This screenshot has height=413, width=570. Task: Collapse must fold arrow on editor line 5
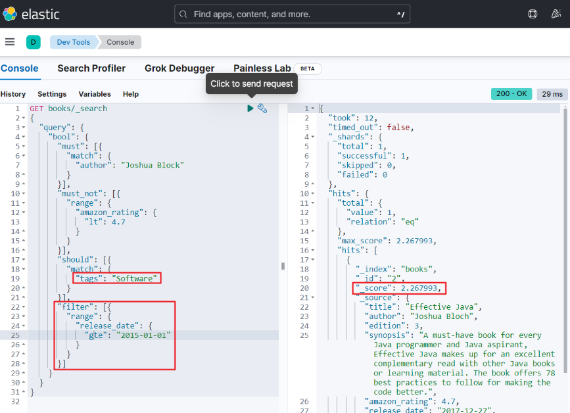[24, 147]
